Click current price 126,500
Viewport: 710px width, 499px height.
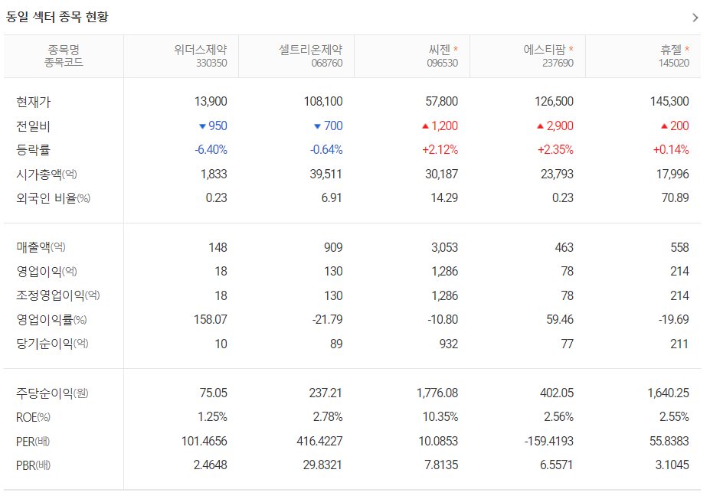(x=555, y=101)
